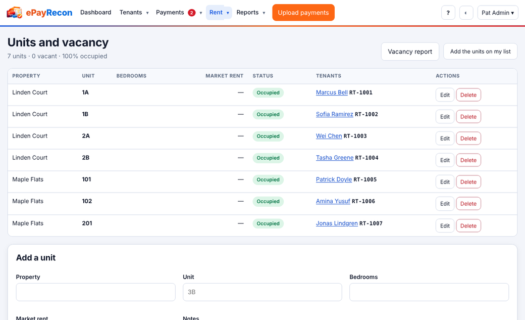Open tenant Marcus Bell's link
The width and height of the screenshot is (525, 320).
332,92
